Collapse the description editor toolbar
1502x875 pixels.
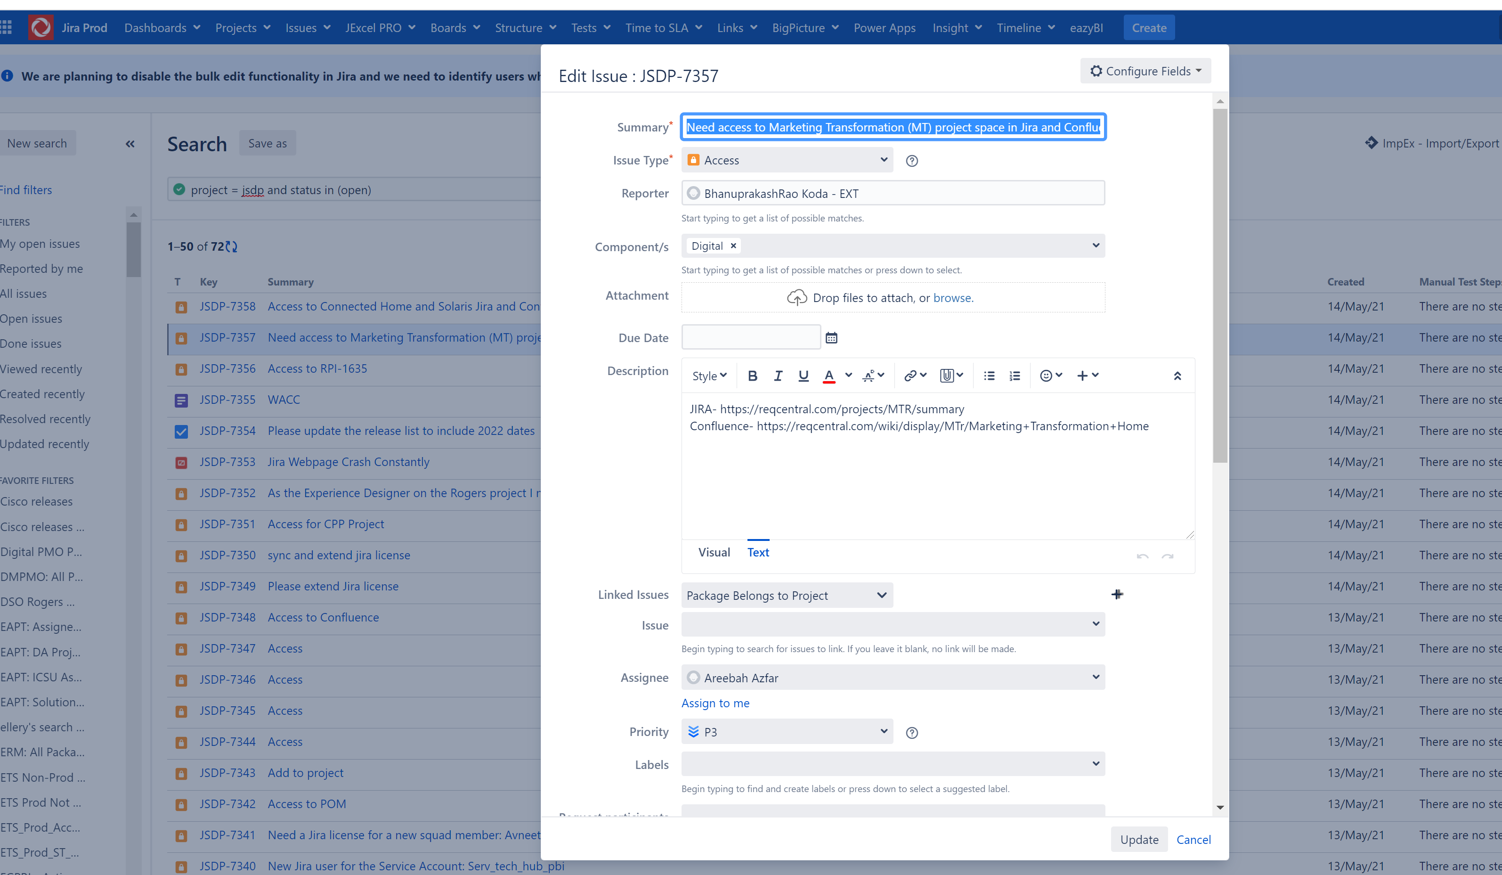tap(1177, 376)
